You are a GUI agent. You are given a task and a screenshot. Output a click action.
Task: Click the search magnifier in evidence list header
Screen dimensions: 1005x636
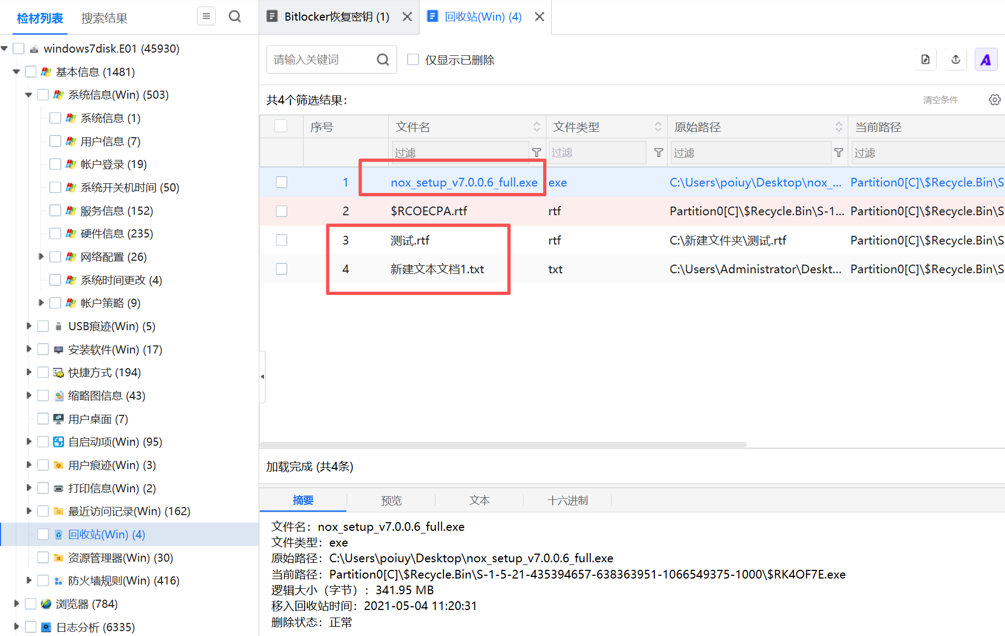(x=235, y=16)
